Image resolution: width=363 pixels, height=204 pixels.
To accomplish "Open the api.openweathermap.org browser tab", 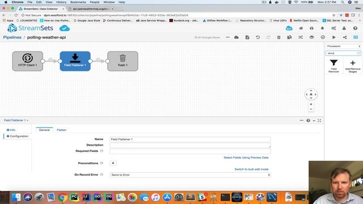I will [x=91, y=9].
